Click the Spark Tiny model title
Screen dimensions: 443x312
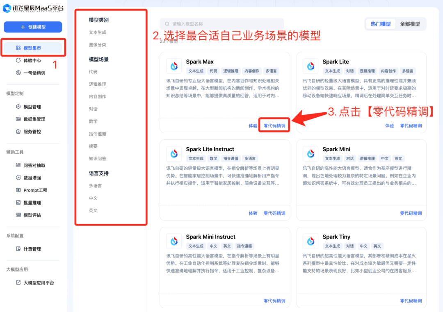336,237
